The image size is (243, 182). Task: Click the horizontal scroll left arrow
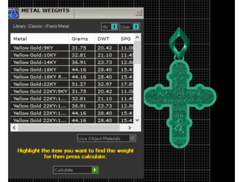coord(14,128)
